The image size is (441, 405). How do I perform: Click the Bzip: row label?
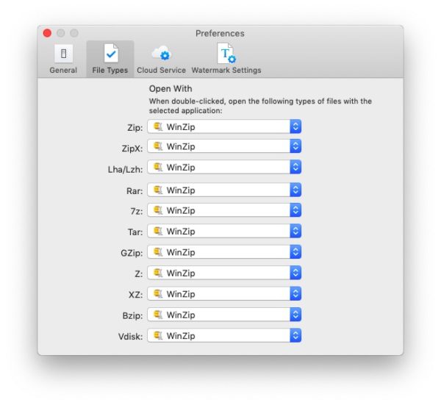(132, 315)
